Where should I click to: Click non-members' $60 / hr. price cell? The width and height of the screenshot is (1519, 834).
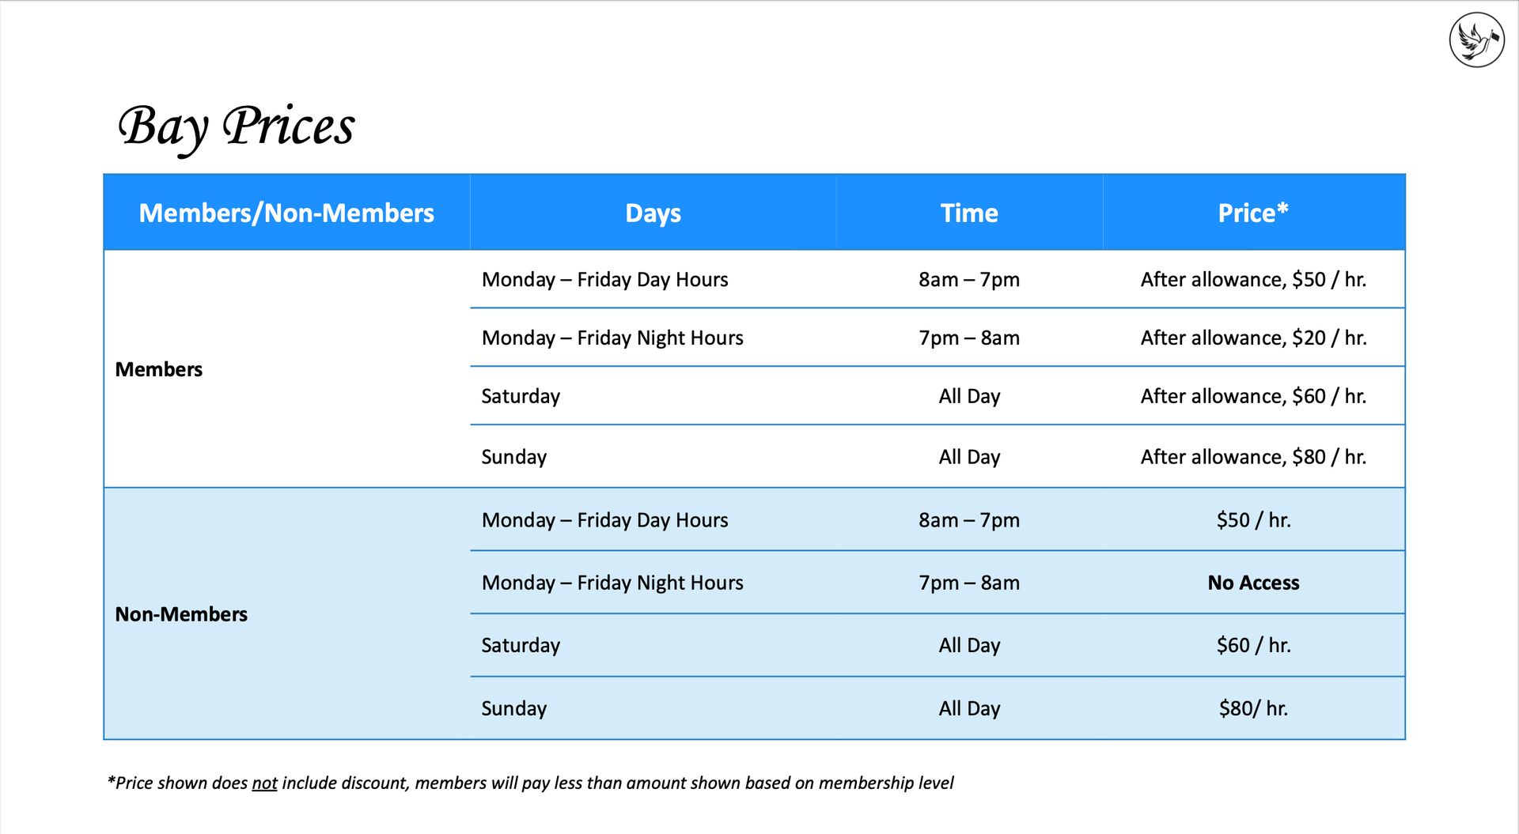[x=1253, y=645]
